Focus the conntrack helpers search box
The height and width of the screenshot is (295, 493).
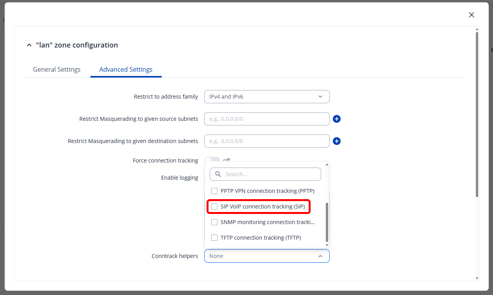tap(271, 174)
